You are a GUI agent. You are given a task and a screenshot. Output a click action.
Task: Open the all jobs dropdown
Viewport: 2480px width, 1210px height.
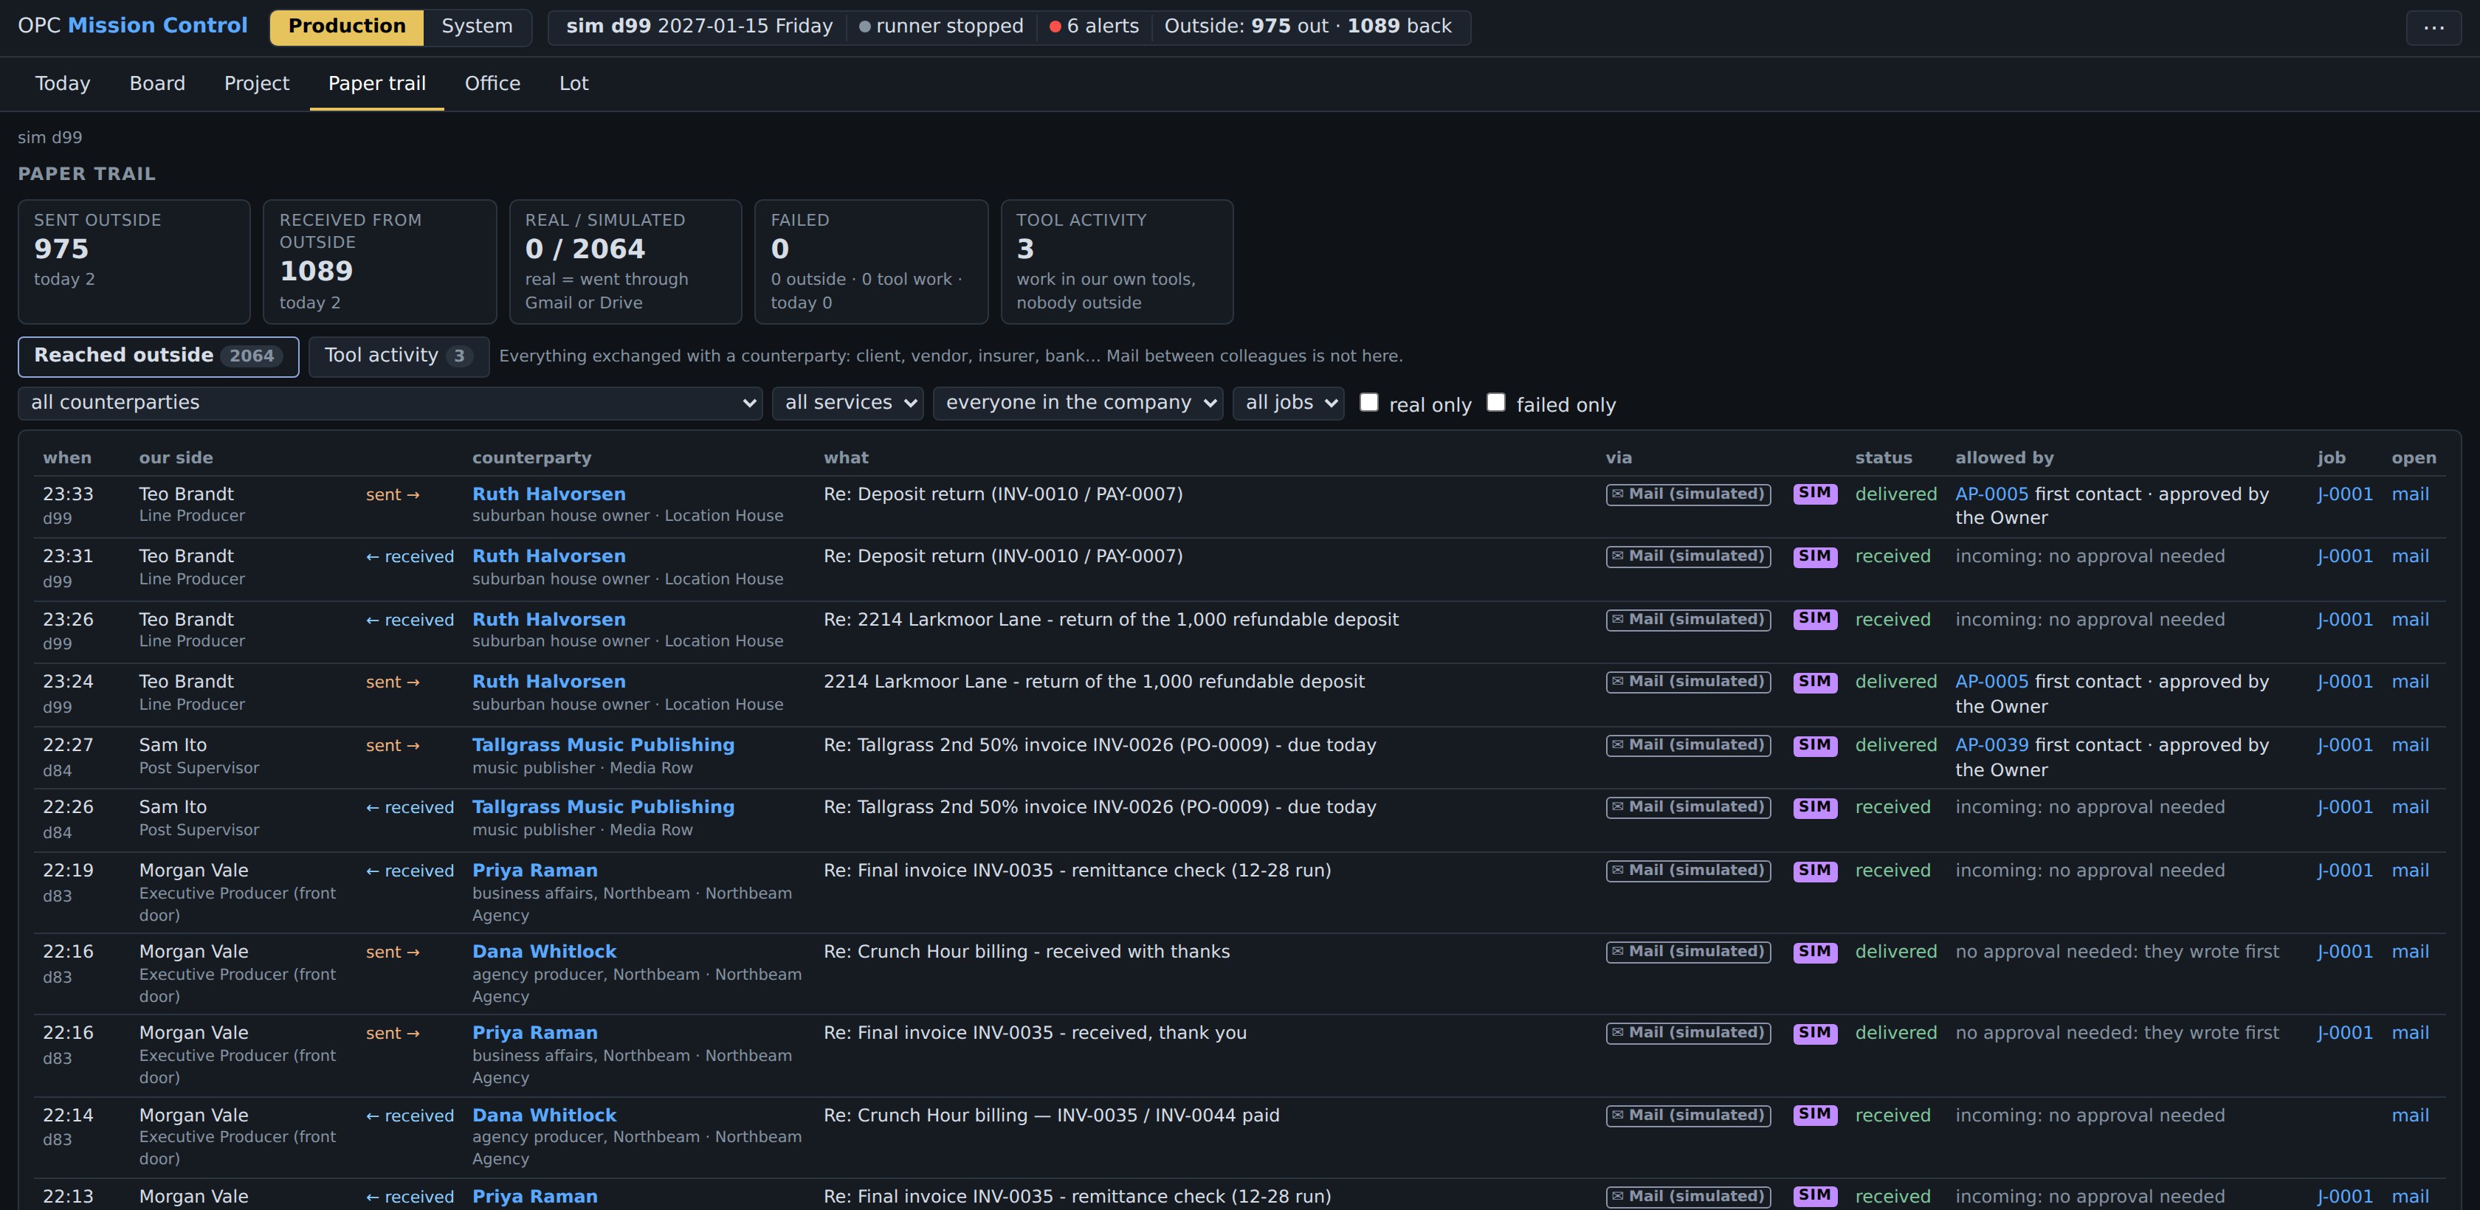[1287, 404]
